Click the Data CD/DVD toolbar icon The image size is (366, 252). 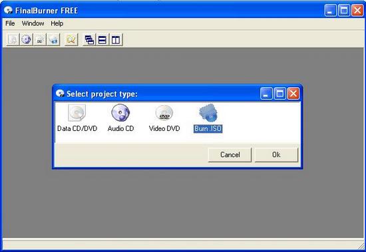13,39
